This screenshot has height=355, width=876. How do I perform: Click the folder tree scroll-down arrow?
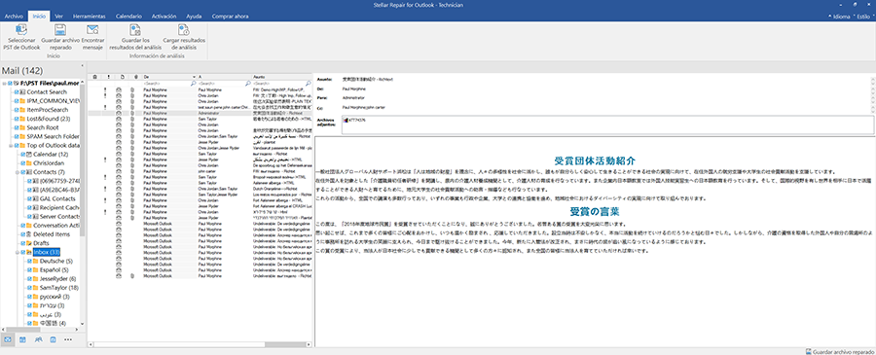(x=83, y=323)
